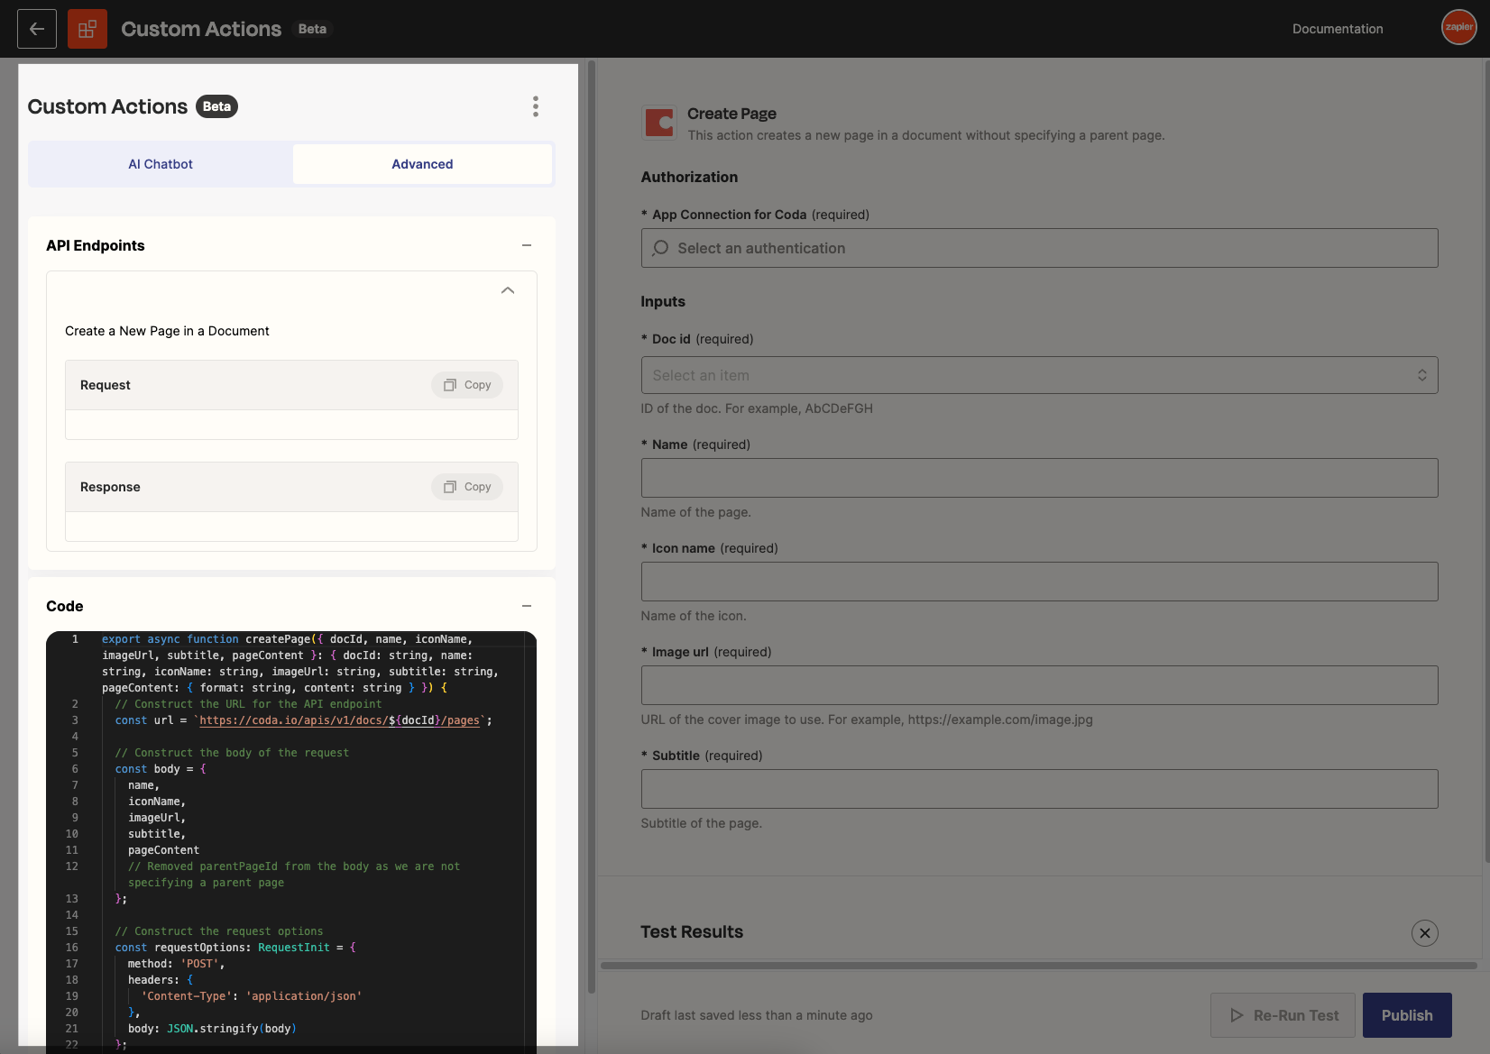Viewport: 1490px width, 1054px height.
Task: Click the horizontal scrollbar above Publish
Action: [x=1039, y=966]
